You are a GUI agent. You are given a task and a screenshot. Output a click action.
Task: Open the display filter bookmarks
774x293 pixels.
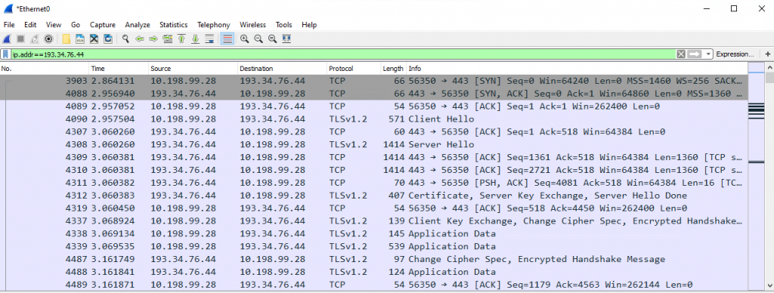coord(5,54)
